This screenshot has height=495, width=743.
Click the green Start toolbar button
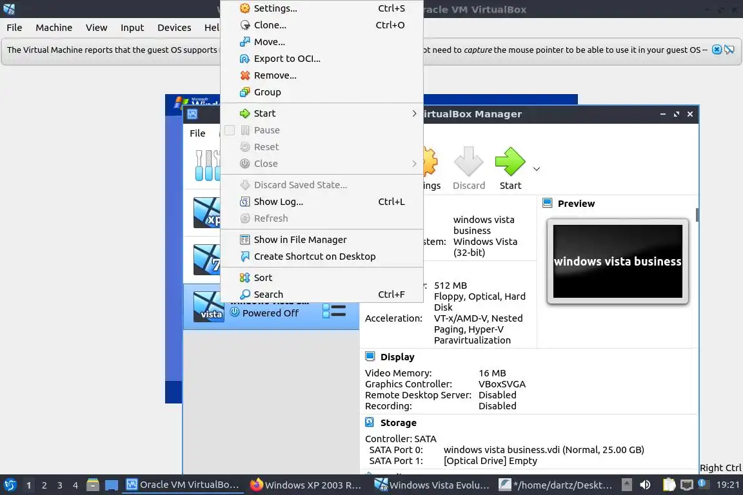point(510,168)
